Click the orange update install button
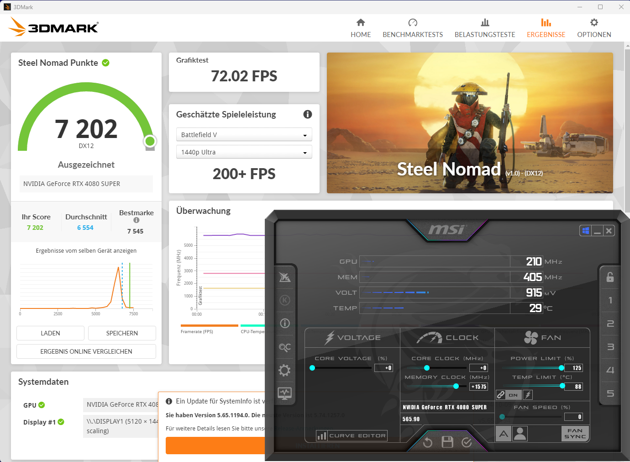Image resolution: width=630 pixels, height=462 pixels. point(215,446)
